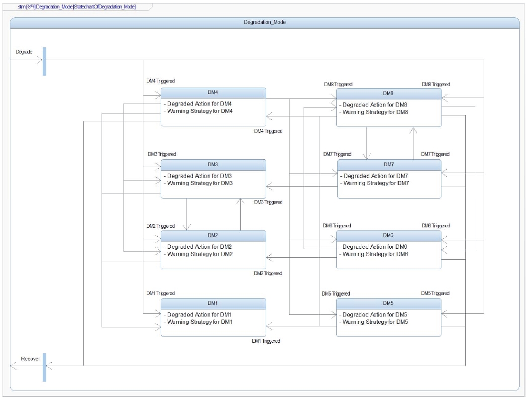Select "Degraded Action for DM1" entry
This screenshot has height=400, width=528.
point(199,314)
